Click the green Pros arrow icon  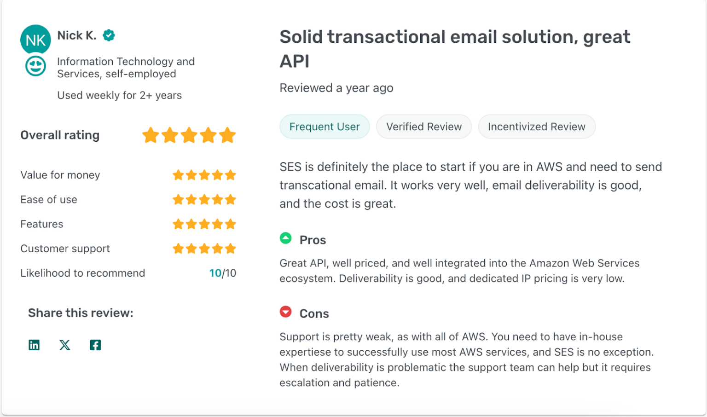pyautogui.click(x=286, y=238)
